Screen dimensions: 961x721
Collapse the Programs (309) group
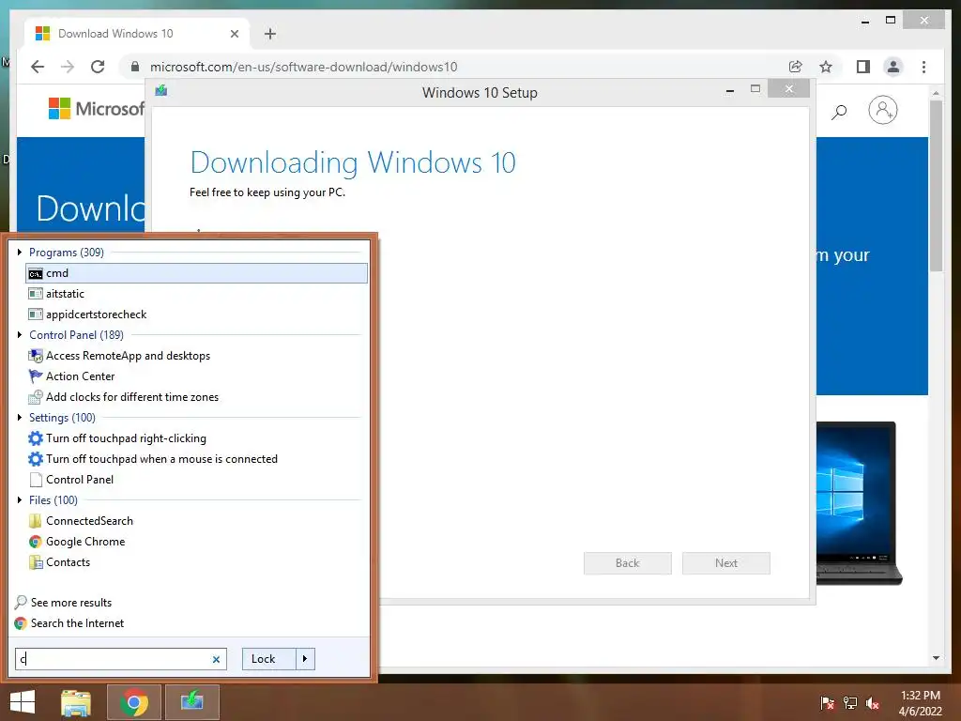click(20, 252)
